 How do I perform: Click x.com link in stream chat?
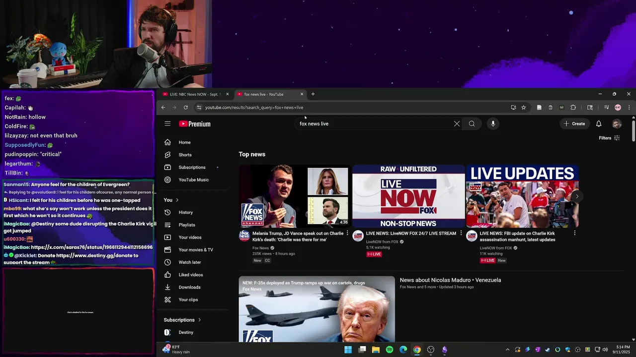[x=92, y=247]
